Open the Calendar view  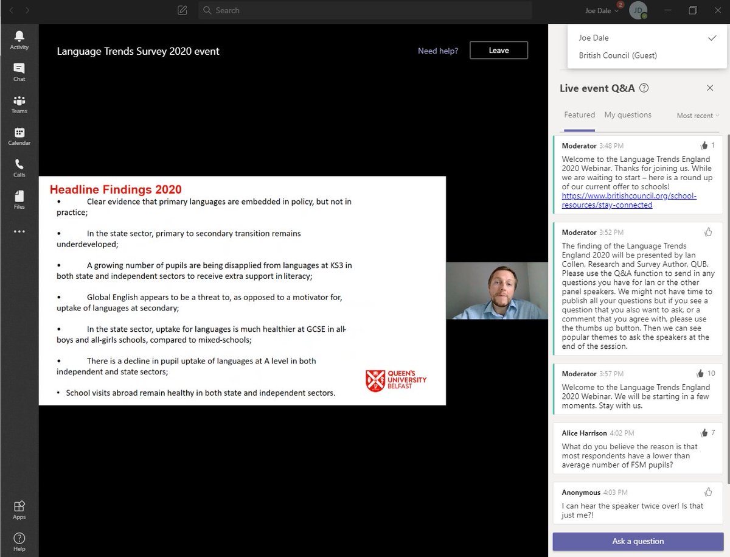(19, 136)
